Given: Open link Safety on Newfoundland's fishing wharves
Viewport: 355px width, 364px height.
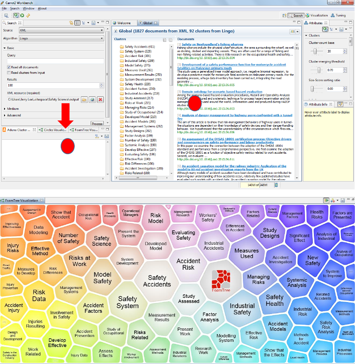Looking at the screenshot, I should point(212,44).
